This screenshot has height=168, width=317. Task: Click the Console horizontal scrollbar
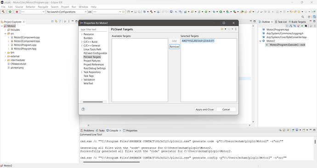tap(111, 162)
